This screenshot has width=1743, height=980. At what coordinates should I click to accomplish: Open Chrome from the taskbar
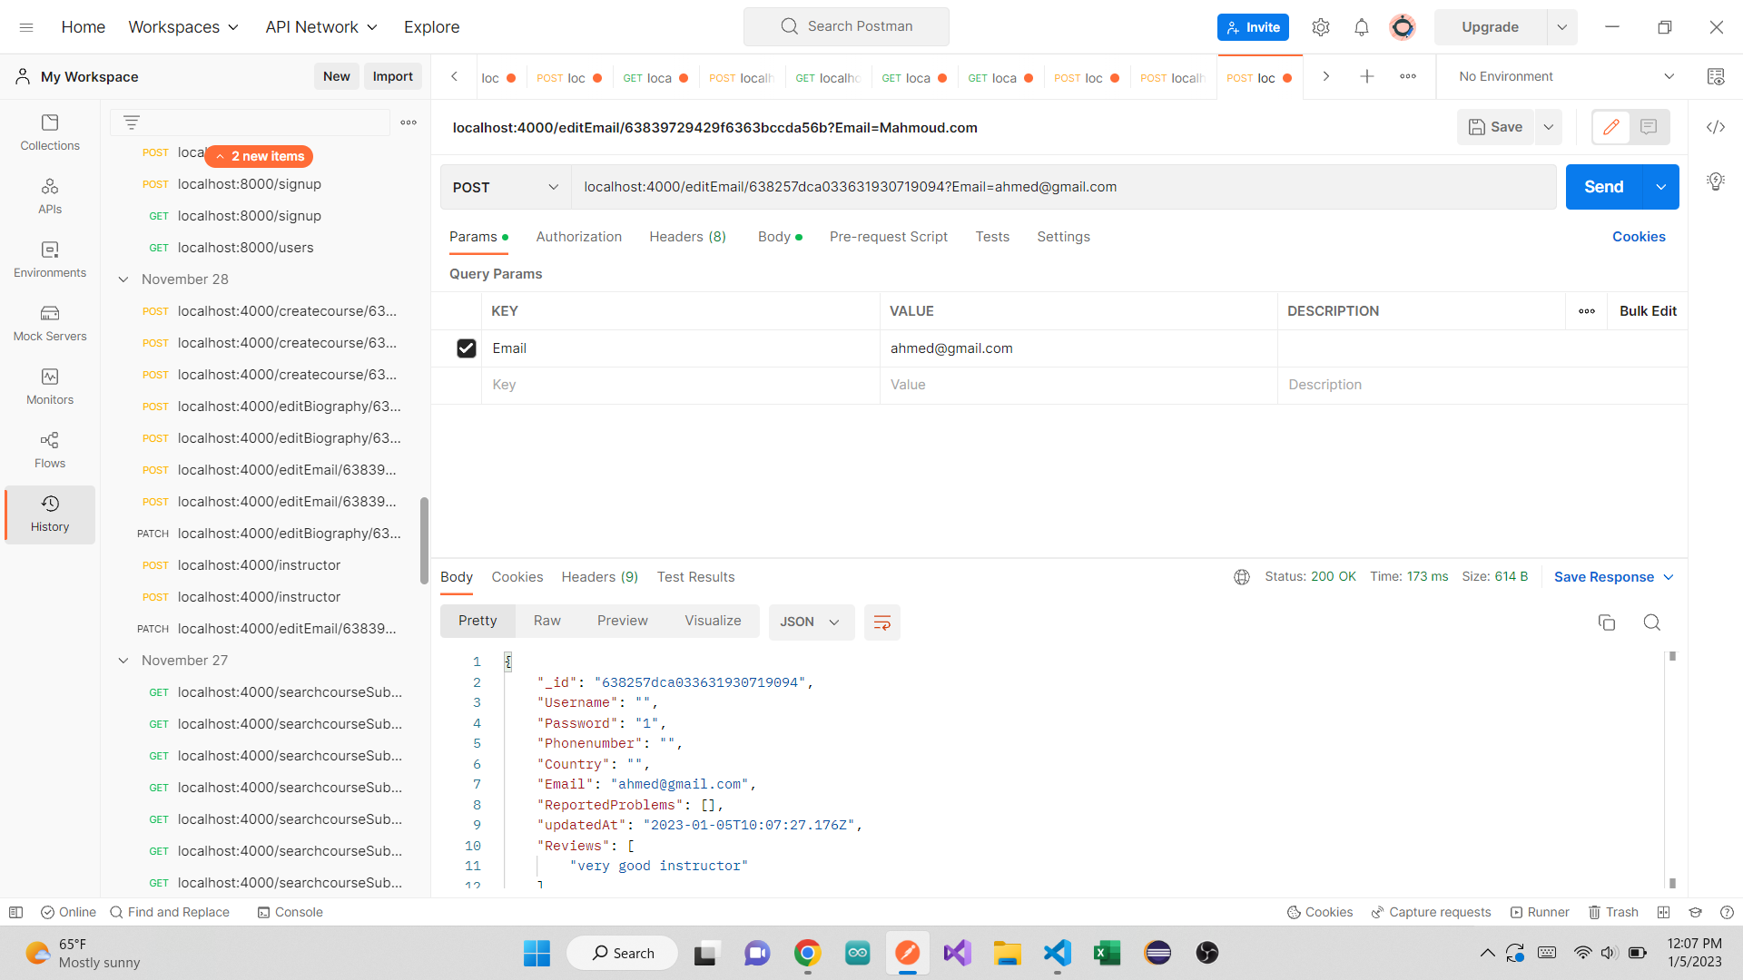807,953
